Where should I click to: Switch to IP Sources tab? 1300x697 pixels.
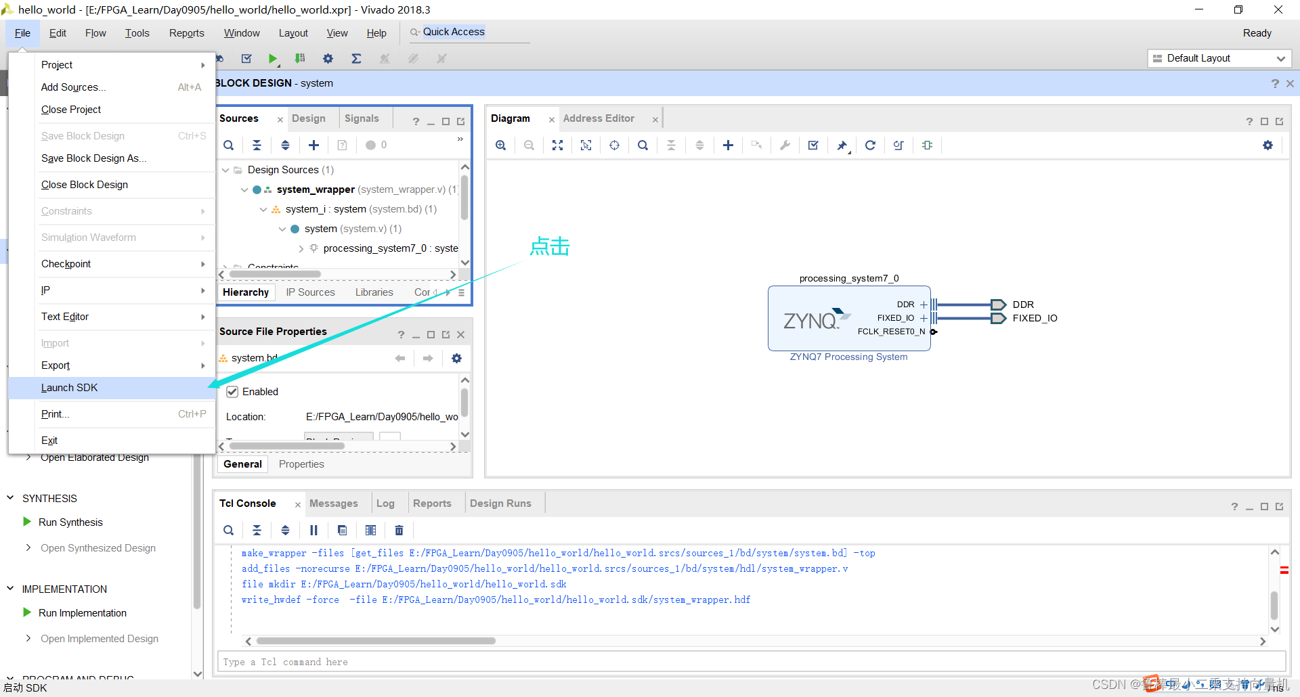pos(310,292)
